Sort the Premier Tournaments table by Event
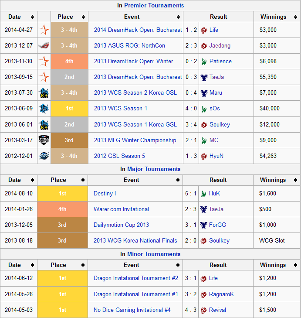The width and height of the screenshot is (301, 318). 178,17
